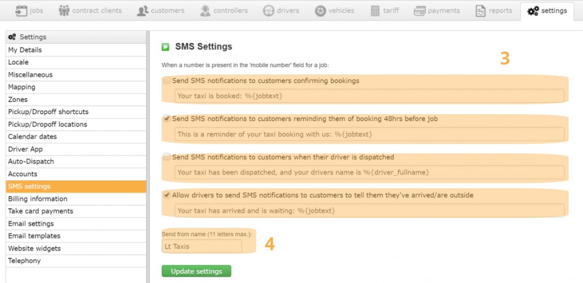This screenshot has height=283, width=583.
Task: Click the Update settings button
Action: pos(196,271)
